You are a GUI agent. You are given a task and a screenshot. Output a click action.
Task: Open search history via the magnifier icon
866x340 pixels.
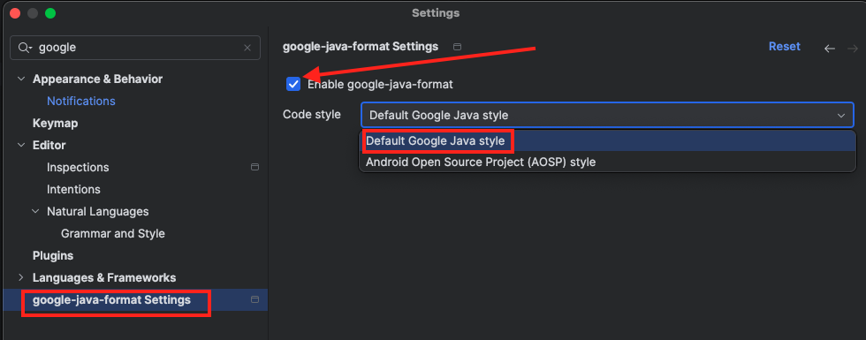click(x=25, y=48)
